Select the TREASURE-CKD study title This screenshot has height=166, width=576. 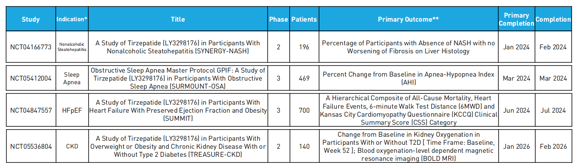178,146
